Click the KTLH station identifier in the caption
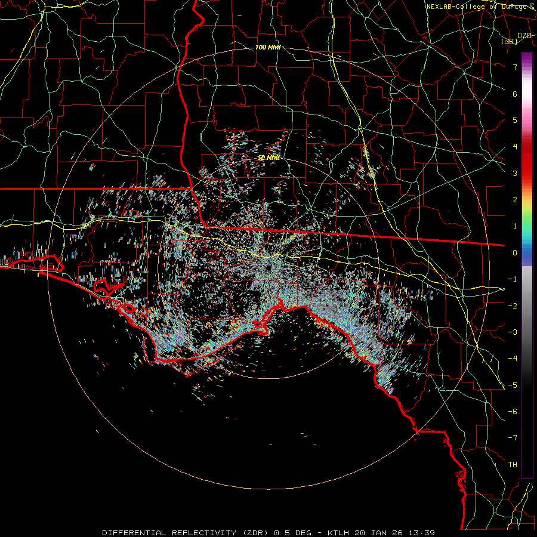 coord(338,533)
